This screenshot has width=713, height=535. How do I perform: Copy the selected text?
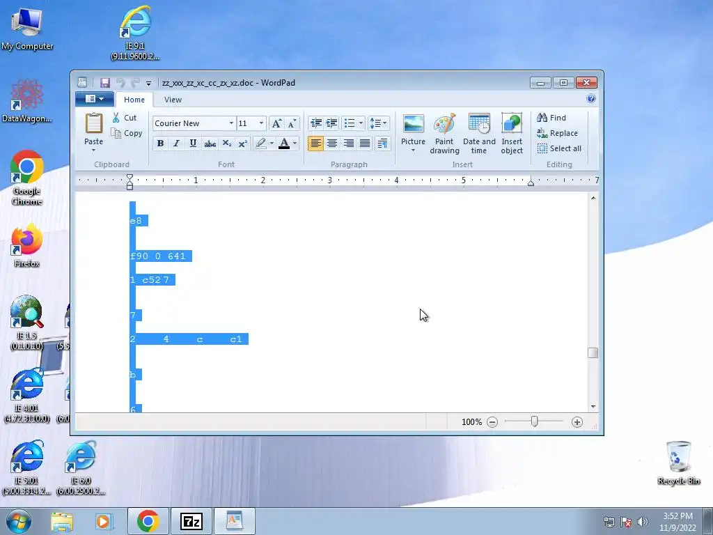point(127,133)
